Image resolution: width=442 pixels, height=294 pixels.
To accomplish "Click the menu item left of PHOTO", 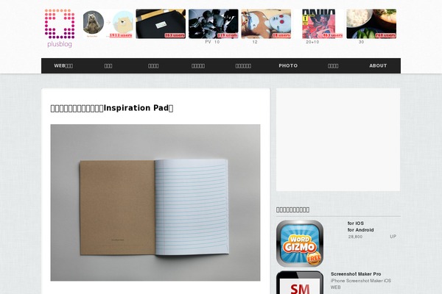I will point(243,66).
